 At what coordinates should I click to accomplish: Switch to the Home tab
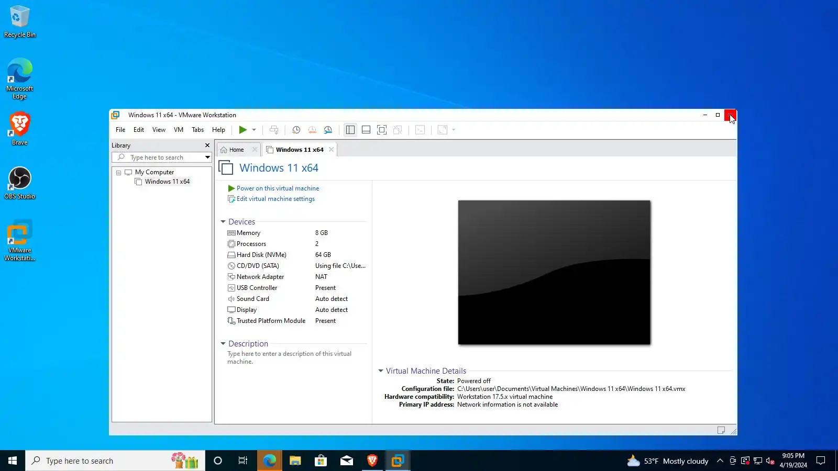pyautogui.click(x=236, y=150)
